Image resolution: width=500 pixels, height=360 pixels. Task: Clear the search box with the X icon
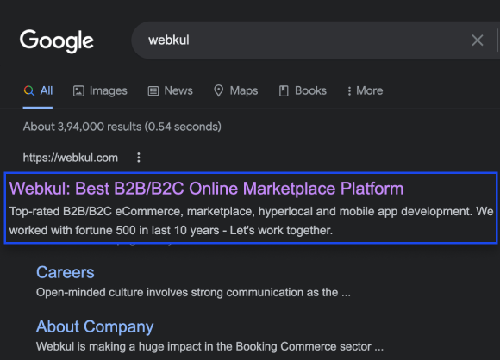477,40
